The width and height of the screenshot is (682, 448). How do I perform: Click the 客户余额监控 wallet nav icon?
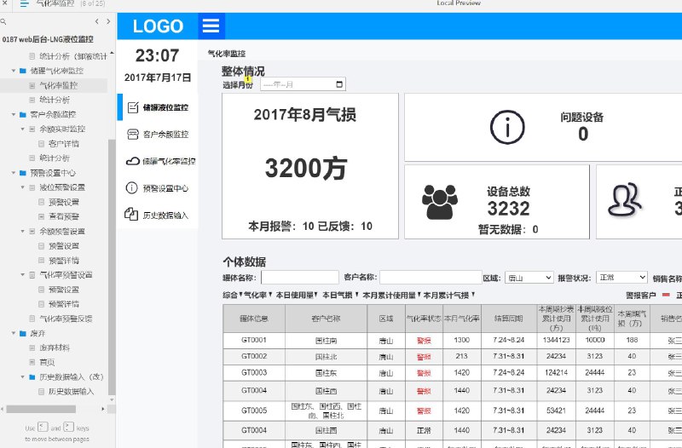click(x=133, y=135)
